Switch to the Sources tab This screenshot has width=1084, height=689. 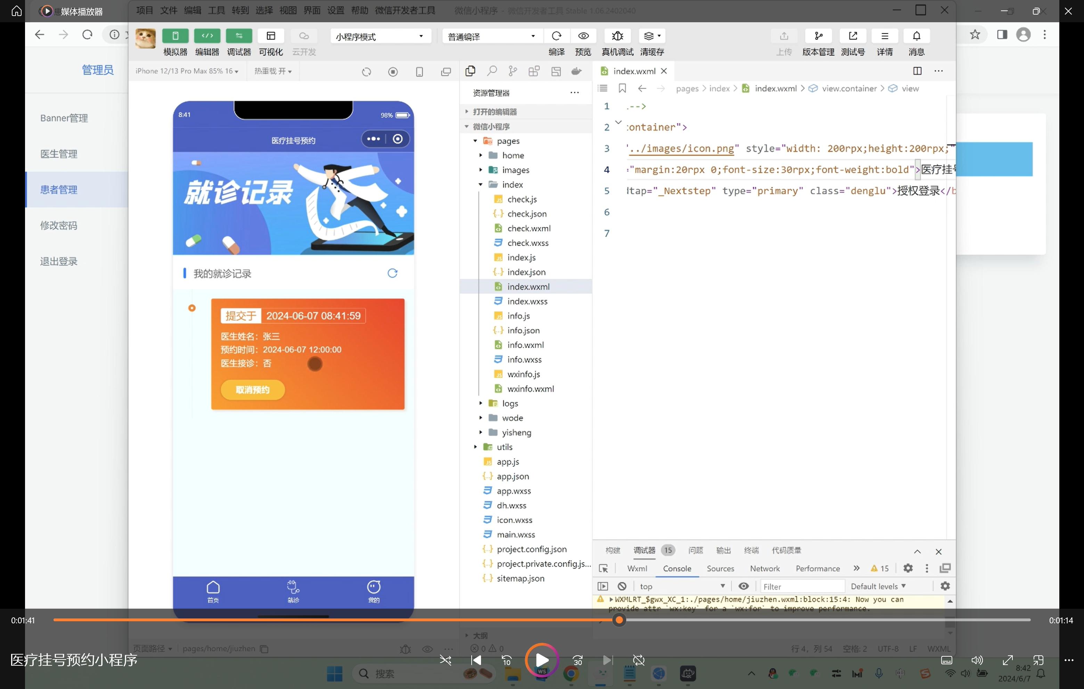[x=720, y=568]
